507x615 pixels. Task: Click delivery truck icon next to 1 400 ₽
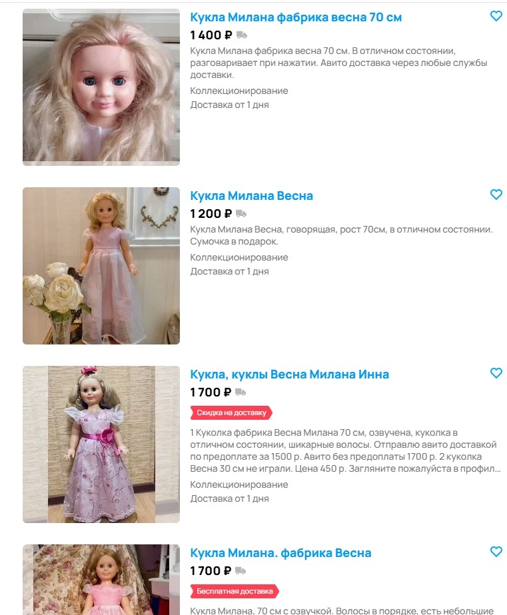tap(242, 35)
